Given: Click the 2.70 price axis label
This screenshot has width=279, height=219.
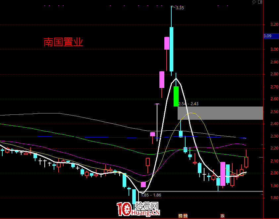Looking at the screenshot, I should [274, 87].
